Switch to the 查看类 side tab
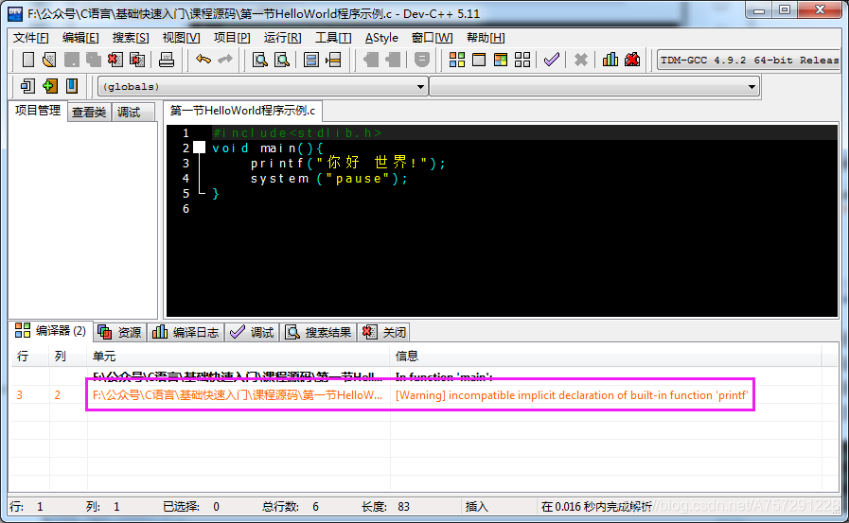Image resolution: width=849 pixels, height=523 pixels. (x=89, y=112)
